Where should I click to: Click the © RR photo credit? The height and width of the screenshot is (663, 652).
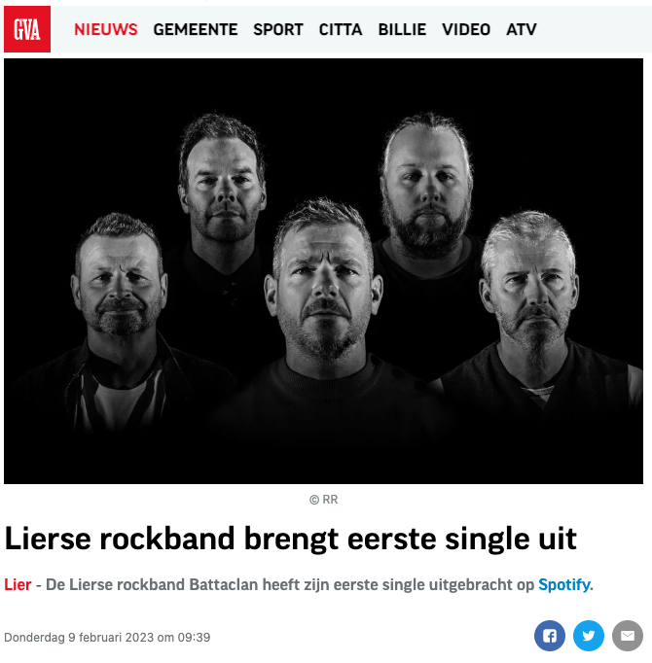coord(323,500)
